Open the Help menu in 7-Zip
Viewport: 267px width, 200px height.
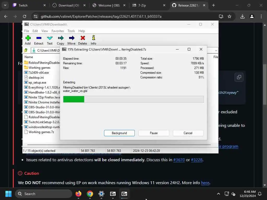(x=82, y=31)
